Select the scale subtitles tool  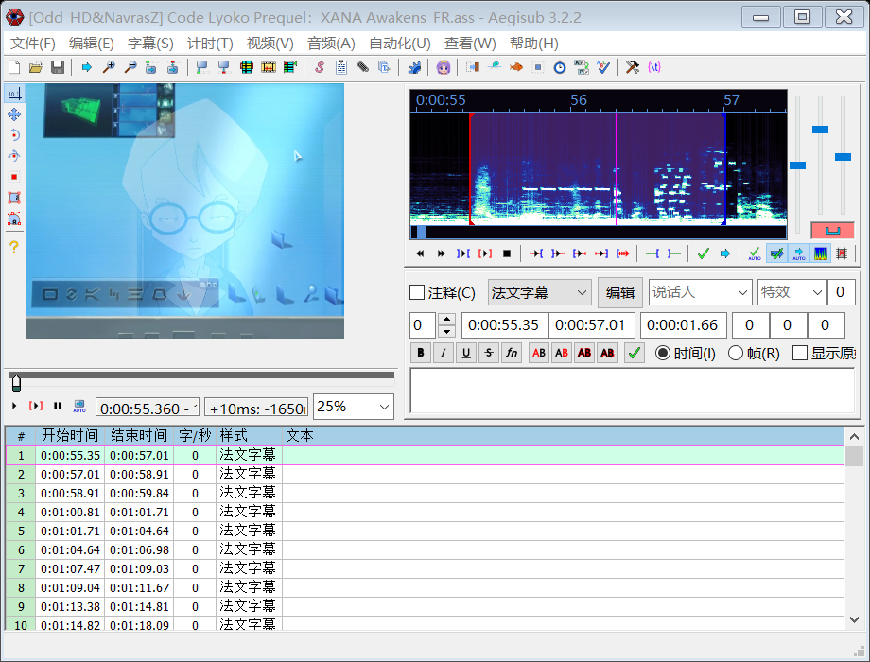14,177
